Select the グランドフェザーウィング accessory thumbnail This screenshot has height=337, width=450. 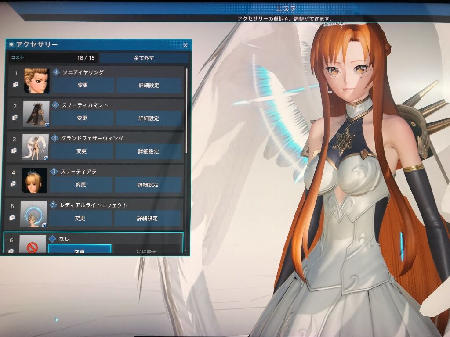(35, 147)
